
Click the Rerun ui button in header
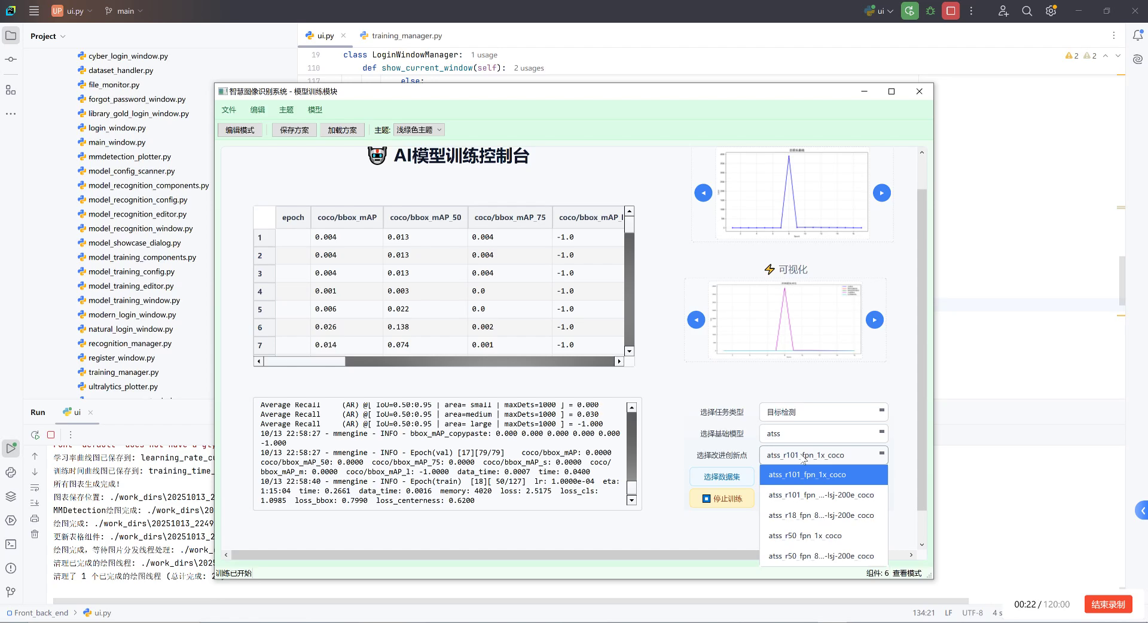pyautogui.click(x=909, y=11)
